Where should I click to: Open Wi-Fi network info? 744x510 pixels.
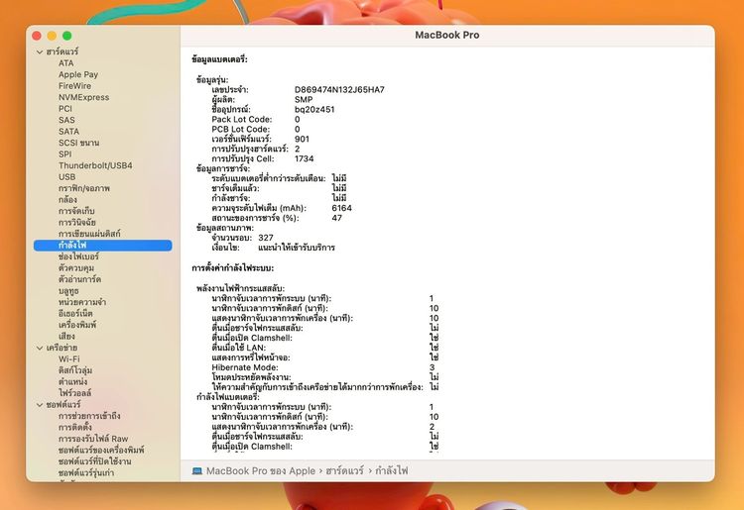tap(69, 358)
